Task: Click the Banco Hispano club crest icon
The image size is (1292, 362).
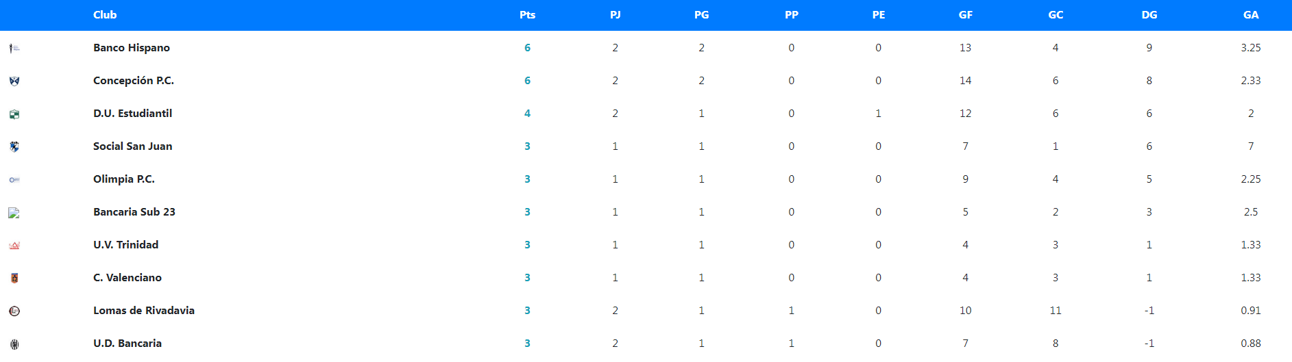Action: 14,49
